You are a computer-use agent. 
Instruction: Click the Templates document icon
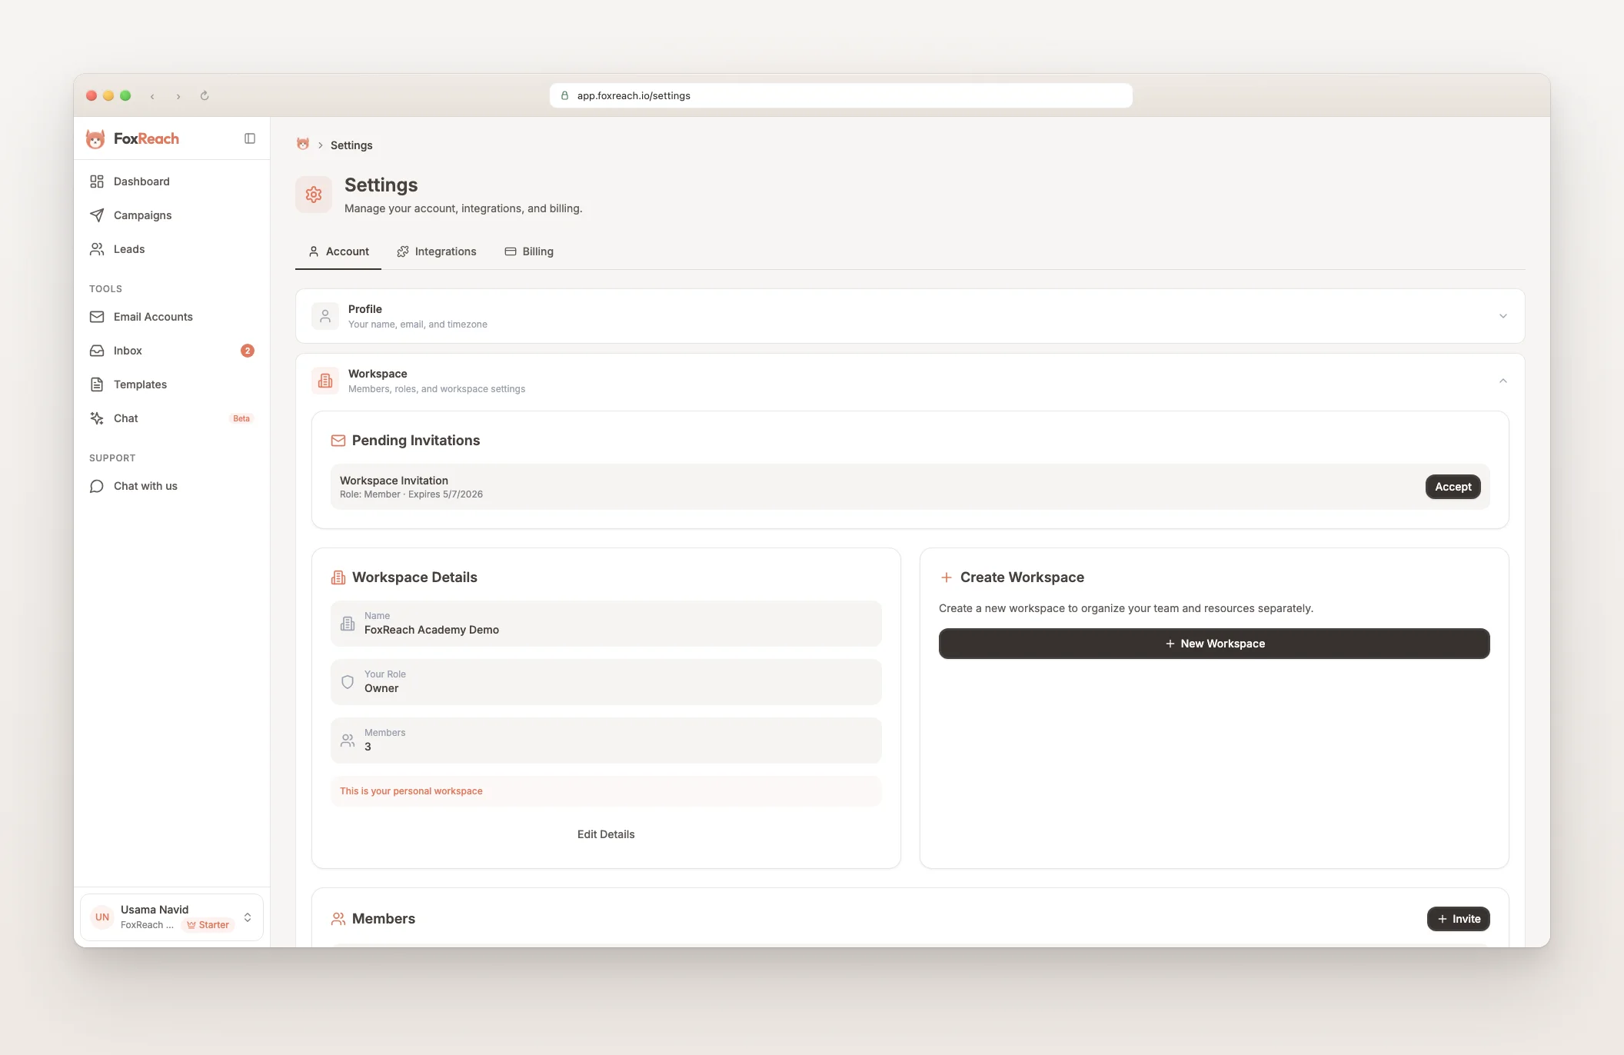pyautogui.click(x=97, y=384)
